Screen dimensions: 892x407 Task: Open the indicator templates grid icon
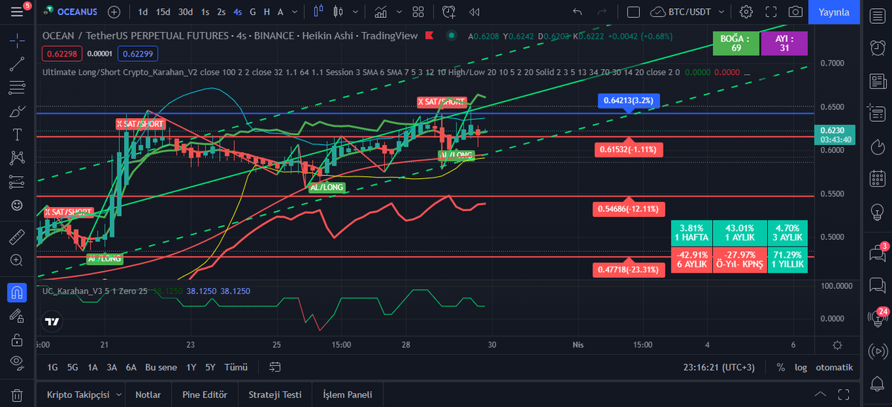click(418, 12)
